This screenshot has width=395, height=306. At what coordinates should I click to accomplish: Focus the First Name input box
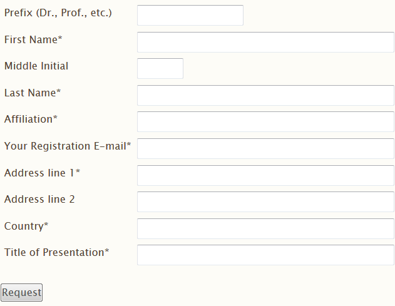tap(265, 42)
